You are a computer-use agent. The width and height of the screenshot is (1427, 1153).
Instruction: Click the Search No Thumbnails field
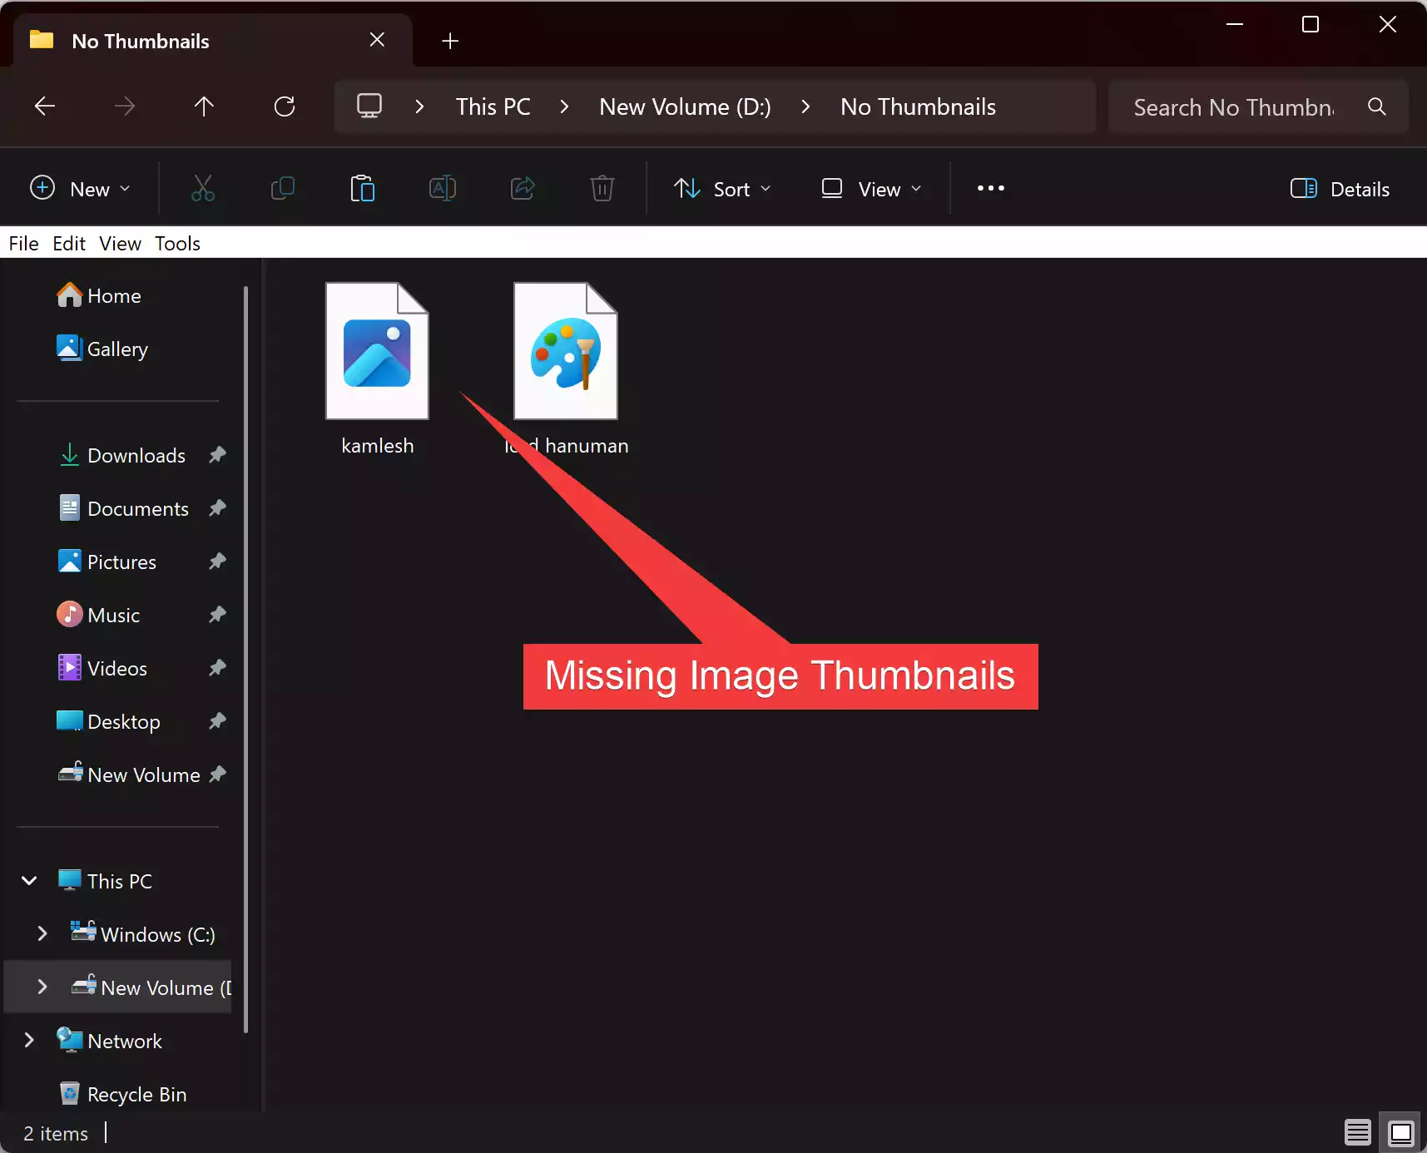(x=1234, y=107)
